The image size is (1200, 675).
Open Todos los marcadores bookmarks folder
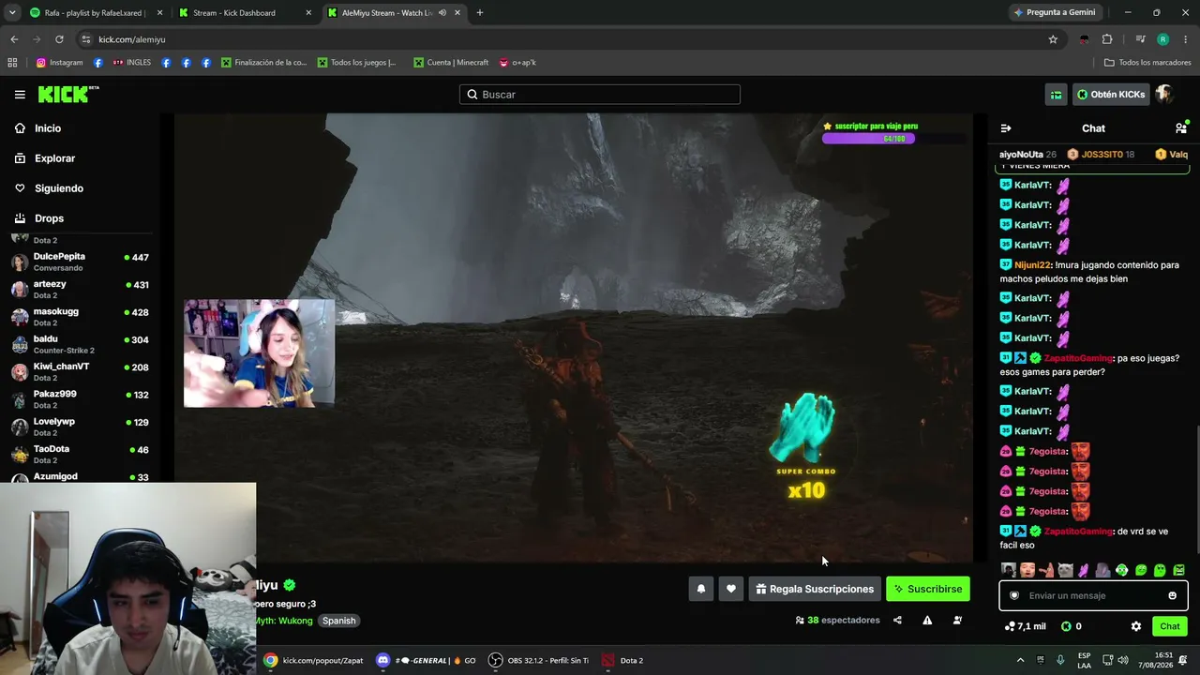[1147, 63]
